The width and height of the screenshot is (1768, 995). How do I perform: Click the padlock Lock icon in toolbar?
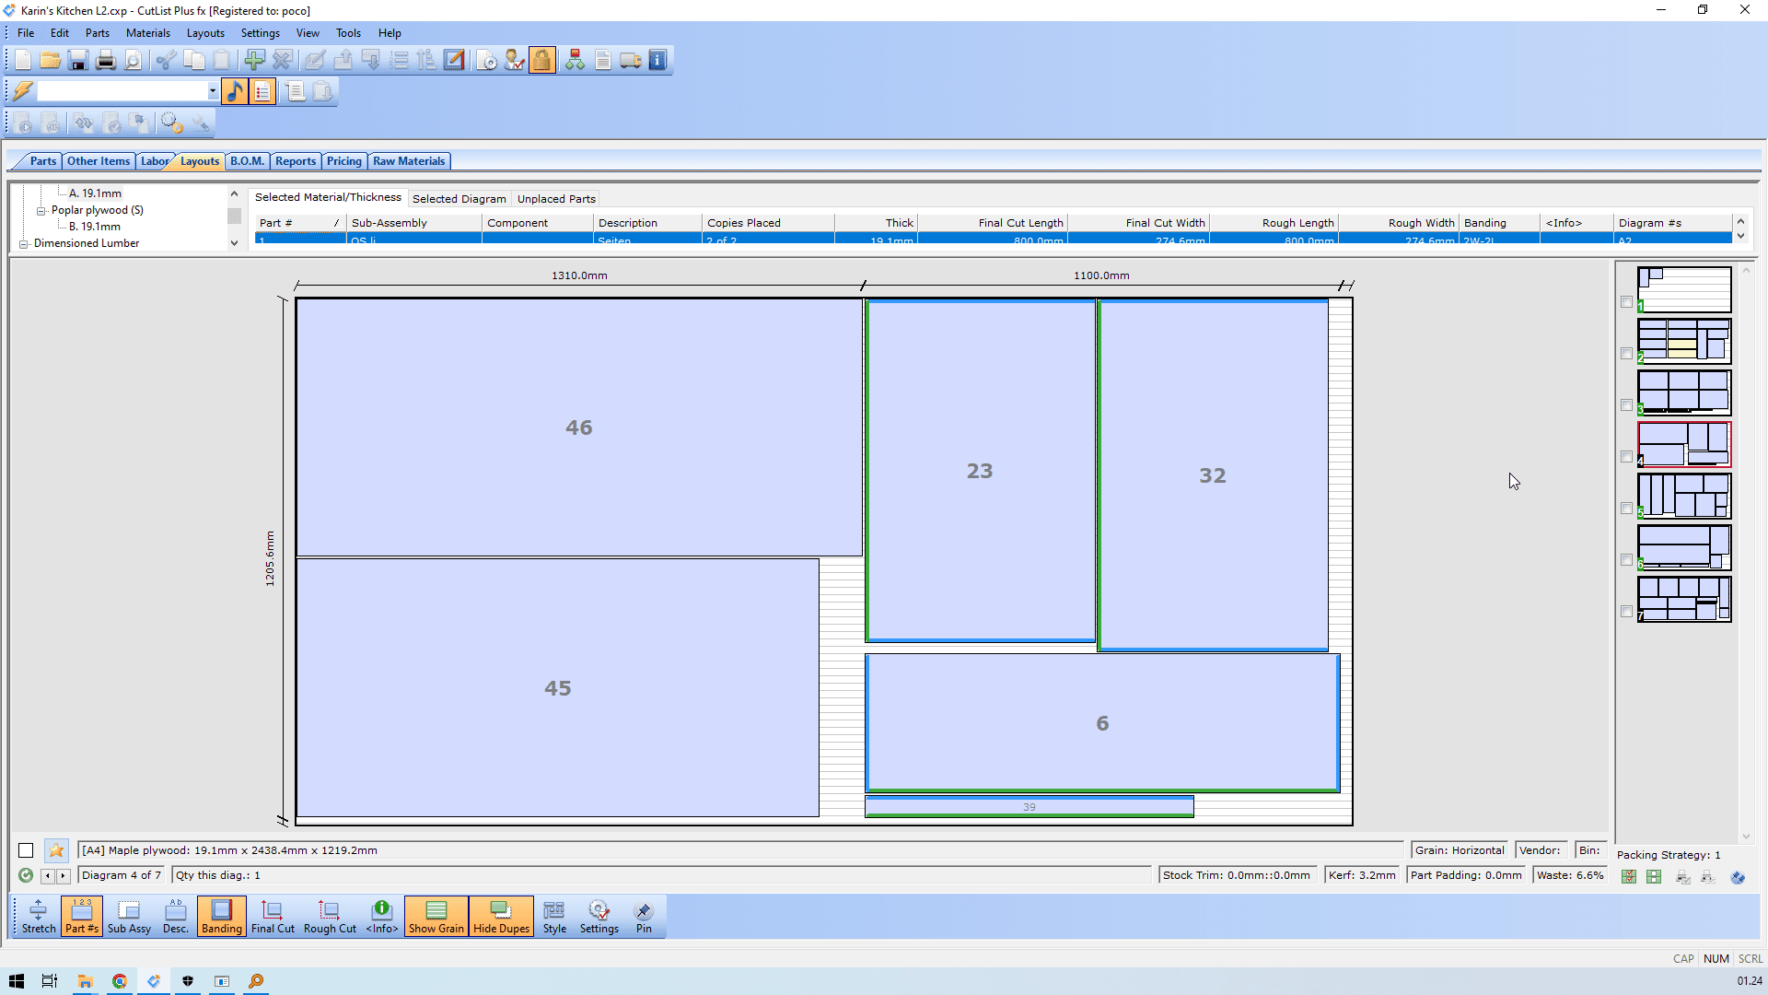pos(541,61)
